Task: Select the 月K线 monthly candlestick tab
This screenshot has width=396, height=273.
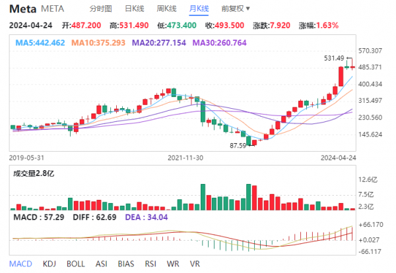Action: click(199, 9)
